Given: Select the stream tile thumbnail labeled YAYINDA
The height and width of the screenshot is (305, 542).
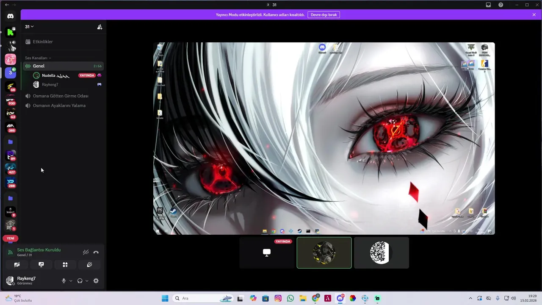Looking at the screenshot, I should [267, 252].
